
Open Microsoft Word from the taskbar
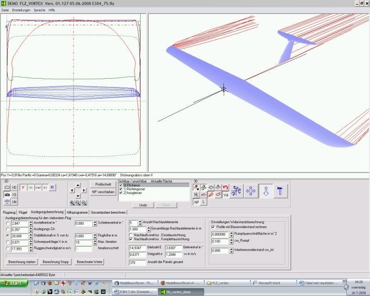coord(274,283)
